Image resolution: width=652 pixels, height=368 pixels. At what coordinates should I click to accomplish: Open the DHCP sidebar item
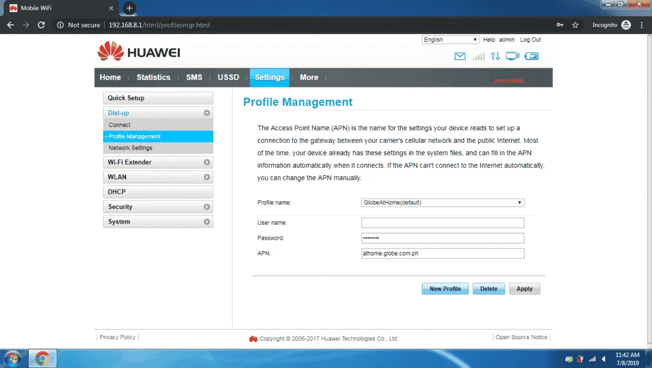pyautogui.click(x=158, y=192)
